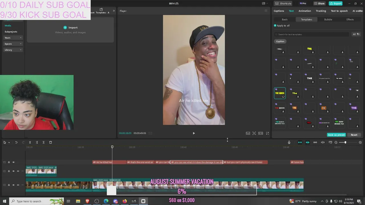Hide the text caption track
Viewport: 365px width, 205px height.
pyautogui.click(x=13, y=162)
